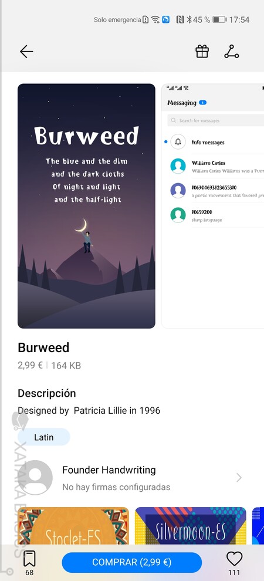
Task: Tap the battery indicator icon
Action: coord(219,19)
